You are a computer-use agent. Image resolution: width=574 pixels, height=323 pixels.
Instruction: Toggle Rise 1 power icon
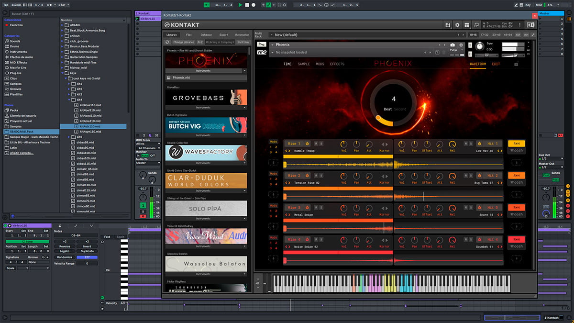[x=307, y=144]
